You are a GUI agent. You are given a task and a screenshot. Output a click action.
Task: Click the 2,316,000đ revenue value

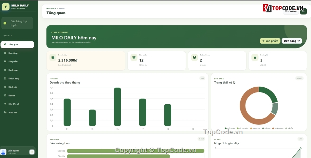(68, 60)
